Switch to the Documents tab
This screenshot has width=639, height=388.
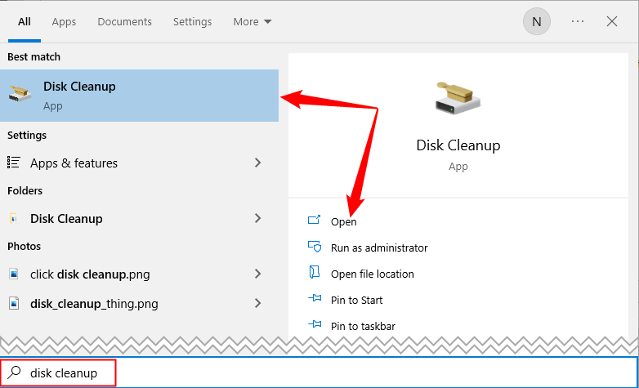(124, 22)
